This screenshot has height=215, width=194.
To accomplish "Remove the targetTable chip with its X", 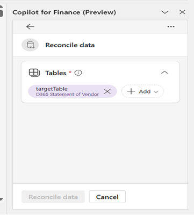I will [107, 91].
